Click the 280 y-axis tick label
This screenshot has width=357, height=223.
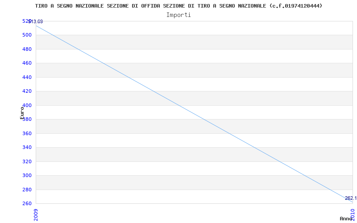(26, 190)
